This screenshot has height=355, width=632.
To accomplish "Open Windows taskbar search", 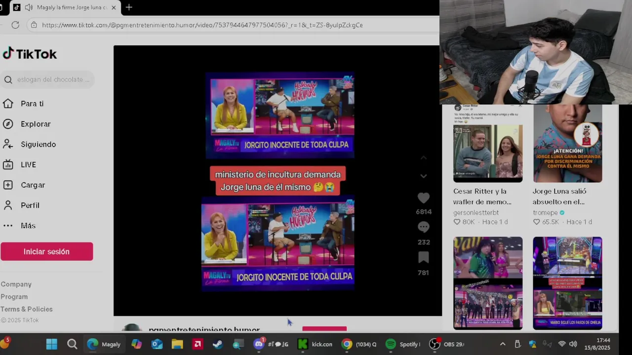I will pos(72,344).
